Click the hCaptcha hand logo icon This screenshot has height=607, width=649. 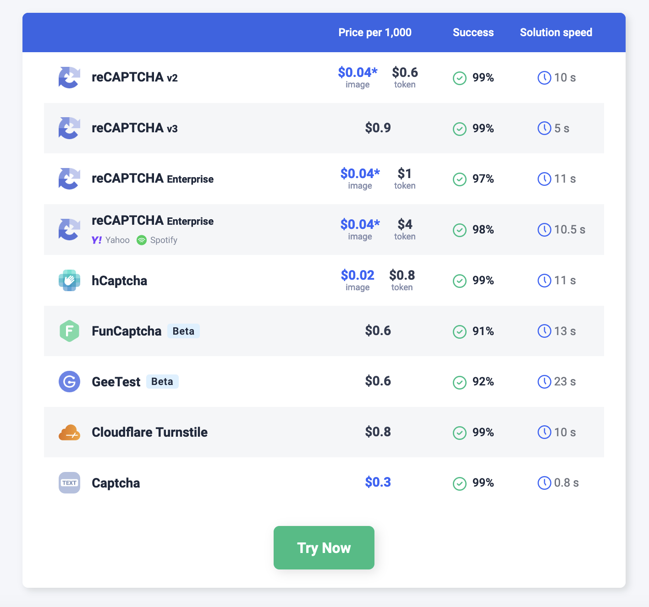pos(69,280)
